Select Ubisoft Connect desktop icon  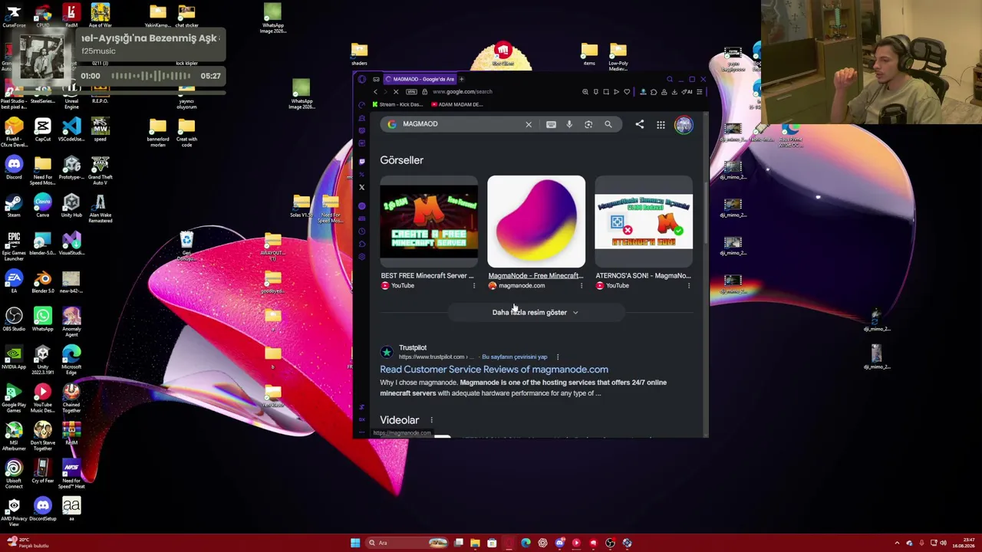point(14,473)
